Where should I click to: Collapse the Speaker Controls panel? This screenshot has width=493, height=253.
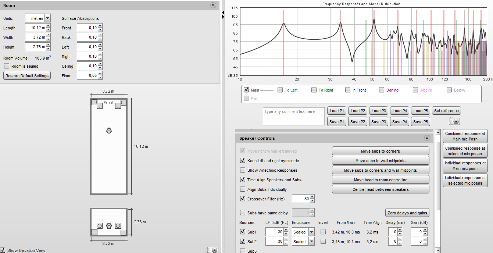[x=427, y=138]
